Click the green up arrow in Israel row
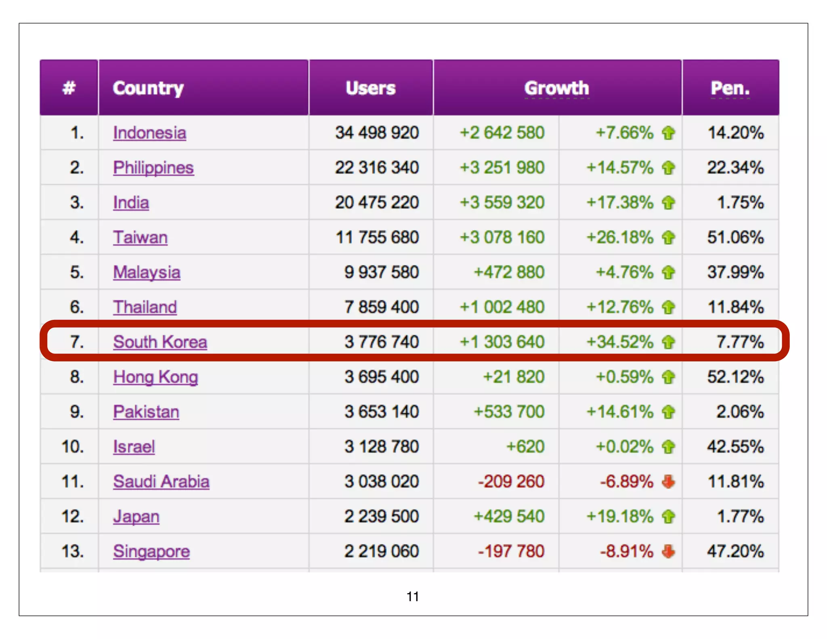Viewport: 827px width, 639px height. [x=668, y=447]
